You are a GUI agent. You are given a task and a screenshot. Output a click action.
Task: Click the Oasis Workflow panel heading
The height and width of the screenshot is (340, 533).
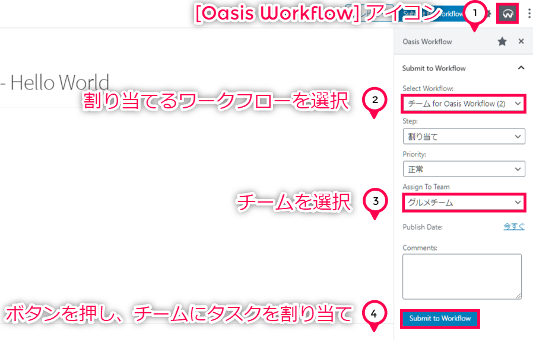[x=427, y=41]
